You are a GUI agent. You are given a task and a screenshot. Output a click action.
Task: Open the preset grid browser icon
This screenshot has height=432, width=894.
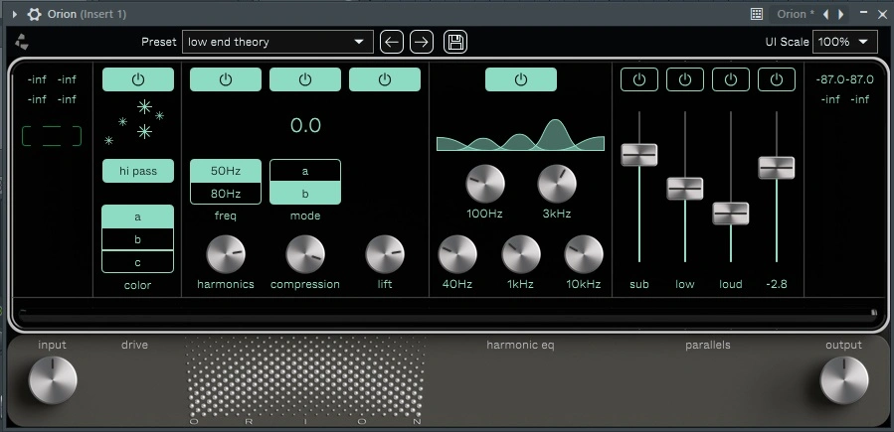click(x=757, y=14)
